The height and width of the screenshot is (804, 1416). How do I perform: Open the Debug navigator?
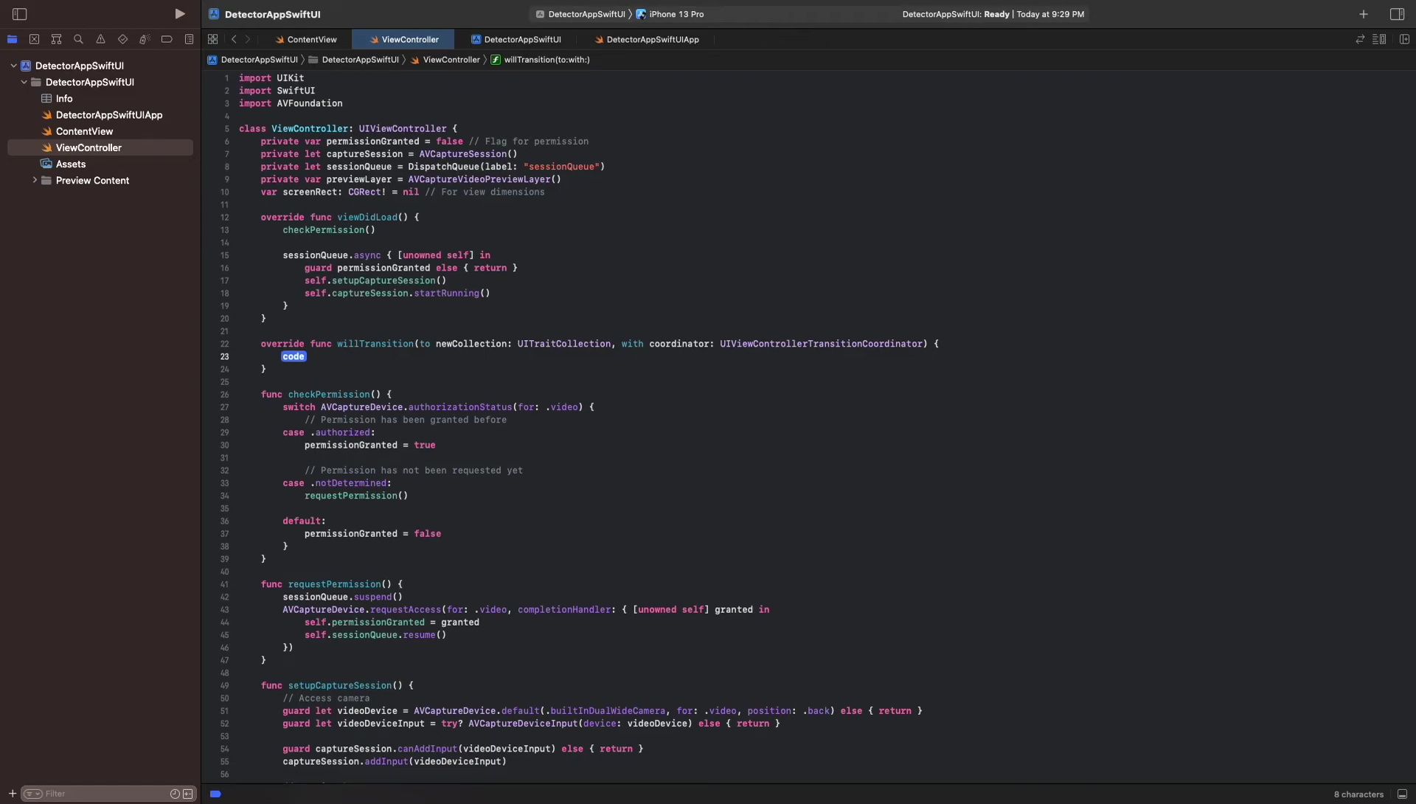pyautogui.click(x=145, y=39)
